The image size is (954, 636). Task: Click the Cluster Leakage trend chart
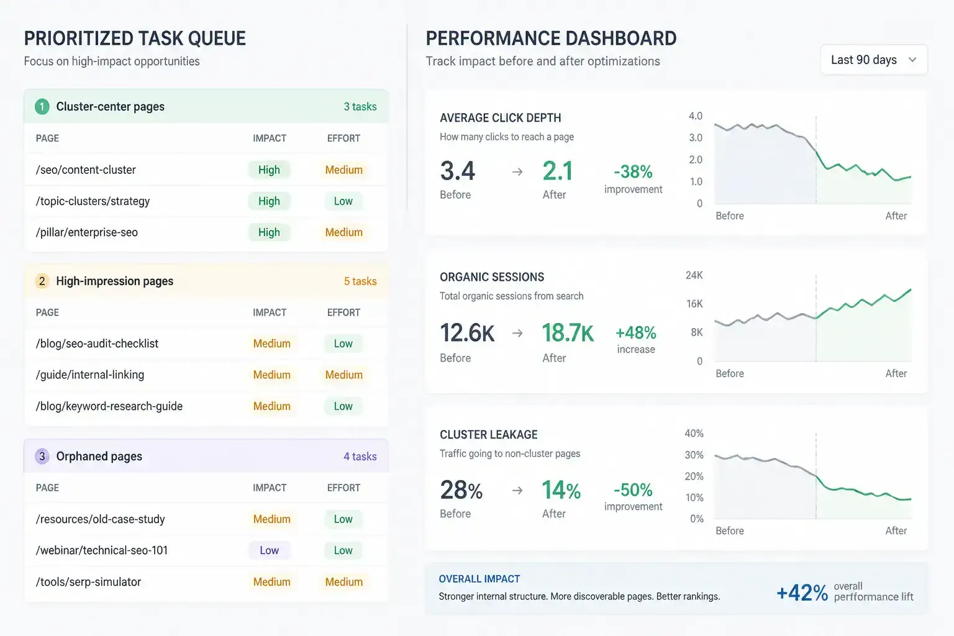tap(812, 476)
